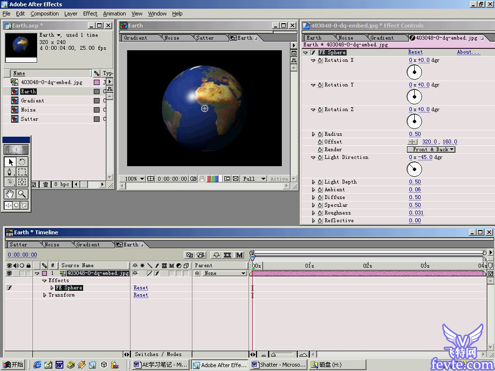Choose the view axis mode icon

(x=24, y=205)
